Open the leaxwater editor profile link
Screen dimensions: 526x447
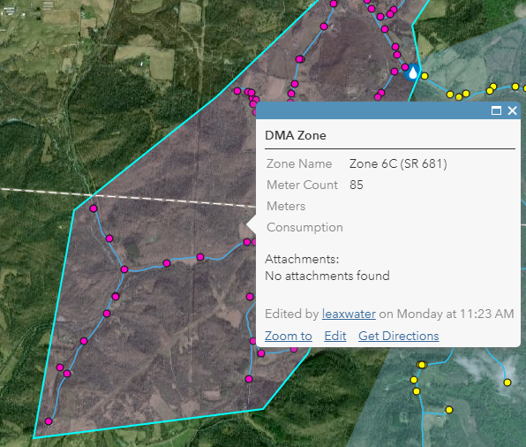click(x=349, y=314)
